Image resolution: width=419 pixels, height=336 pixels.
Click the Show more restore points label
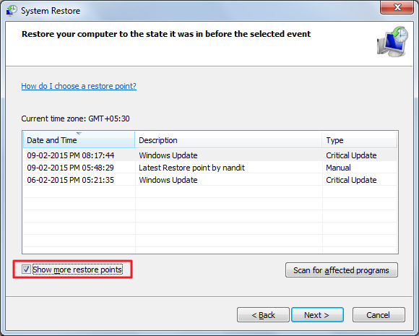click(x=77, y=270)
